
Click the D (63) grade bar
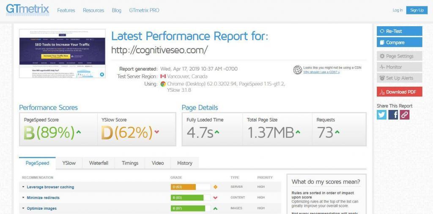[x=183, y=187]
